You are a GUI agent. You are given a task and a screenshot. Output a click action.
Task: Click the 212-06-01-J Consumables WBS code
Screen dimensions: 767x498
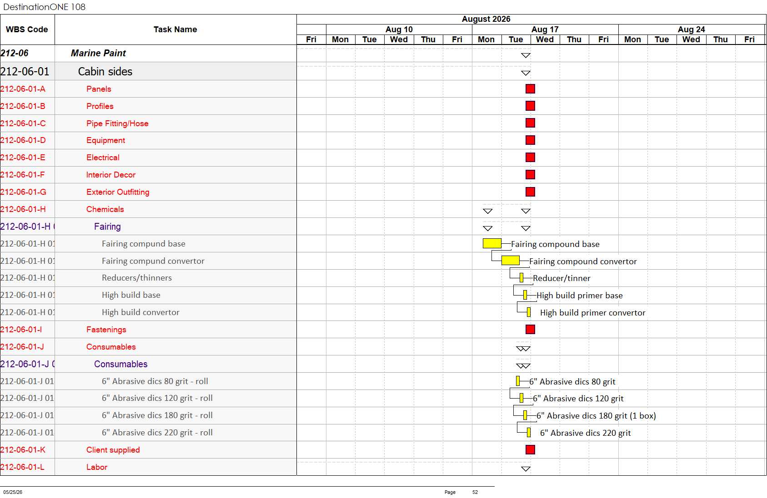click(22, 347)
